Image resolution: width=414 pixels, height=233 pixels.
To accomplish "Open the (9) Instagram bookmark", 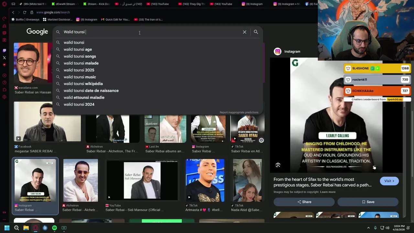I will click(86, 19).
